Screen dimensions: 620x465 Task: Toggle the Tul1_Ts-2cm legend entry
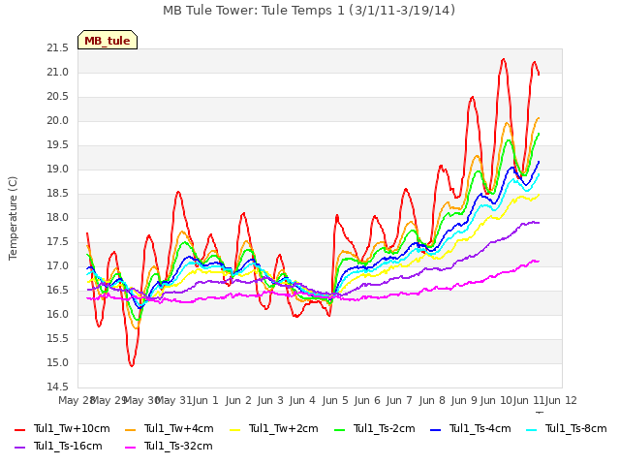[375, 428]
